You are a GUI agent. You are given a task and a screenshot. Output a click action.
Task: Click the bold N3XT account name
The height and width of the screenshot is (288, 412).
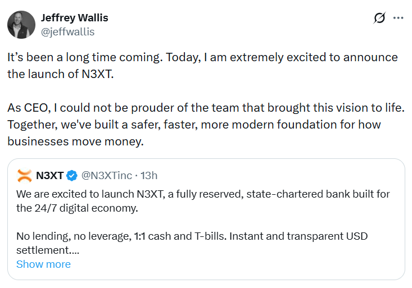[49, 176]
